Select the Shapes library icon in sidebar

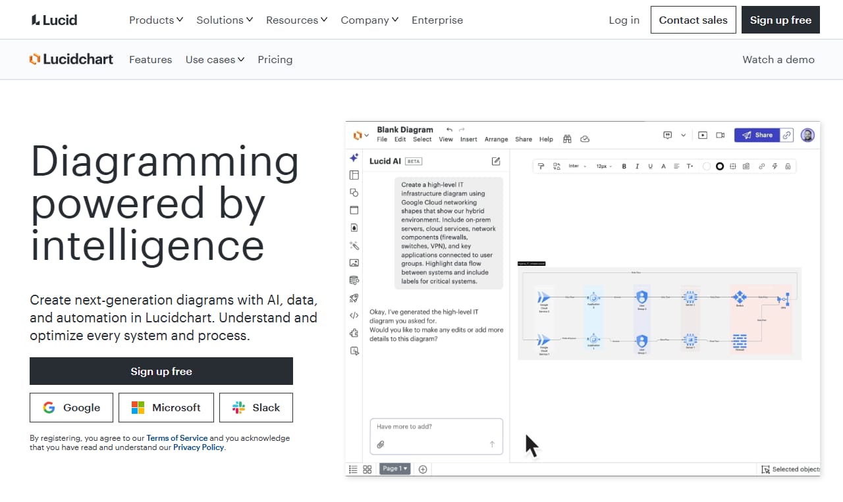coord(354,193)
